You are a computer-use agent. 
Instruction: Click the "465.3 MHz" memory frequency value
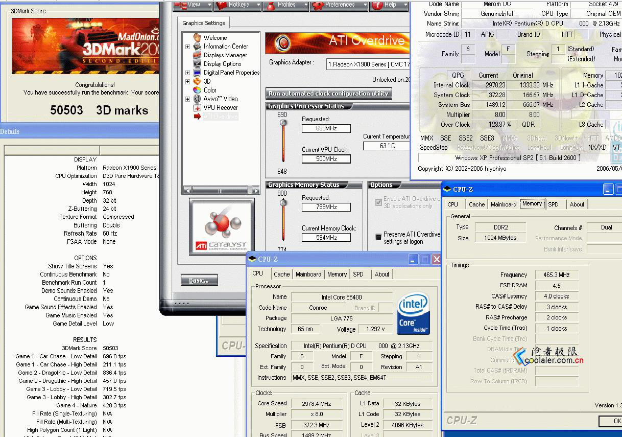pyautogui.click(x=557, y=275)
